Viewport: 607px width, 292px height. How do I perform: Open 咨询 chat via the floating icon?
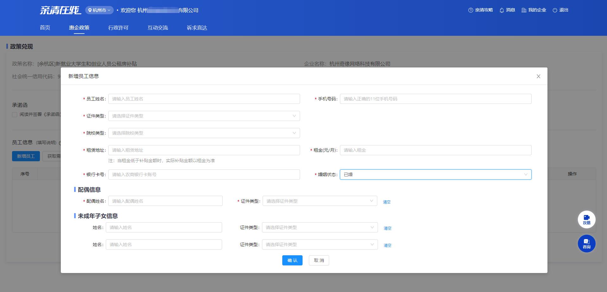[x=586, y=244]
